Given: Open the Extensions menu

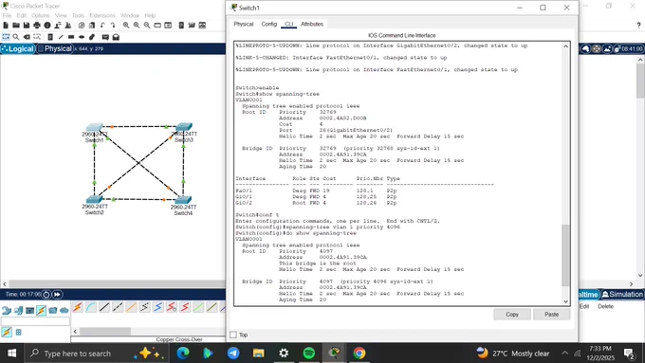Looking at the screenshot, I should [102, 15].
